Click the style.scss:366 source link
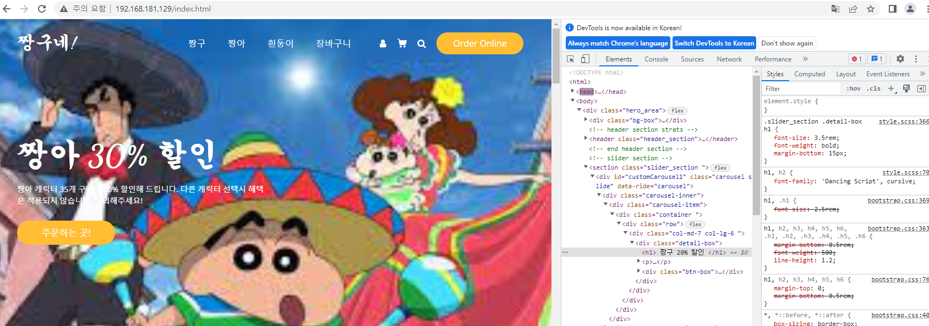This screenshot has height=326, width=929. (x=904, y=121)
